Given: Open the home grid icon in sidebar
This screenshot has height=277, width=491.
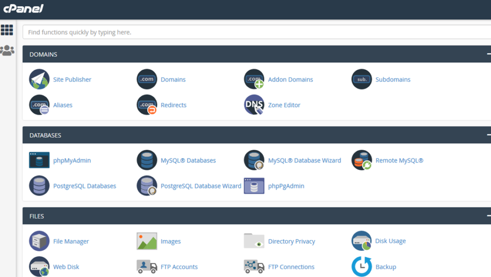Looking at the screenshot, I should click(7, 30).
